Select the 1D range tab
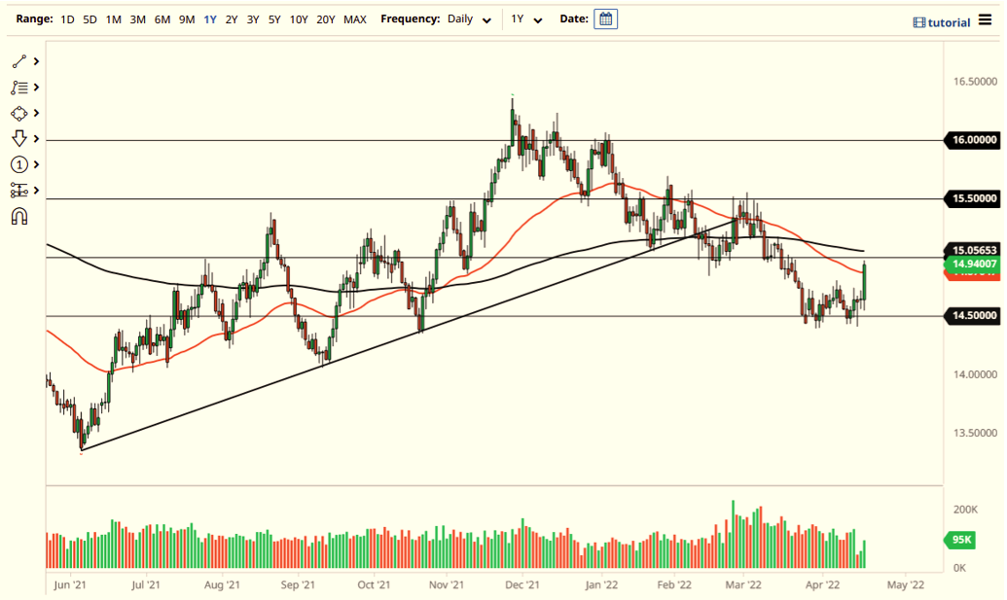Image resolution: width=1007 pixels, height=600 pixels. (x=67, y=18)
